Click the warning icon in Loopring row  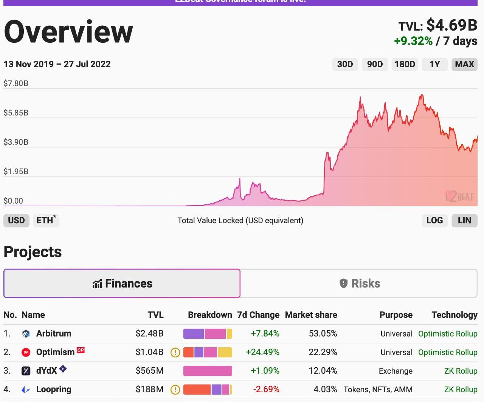[x=175, y=390]
